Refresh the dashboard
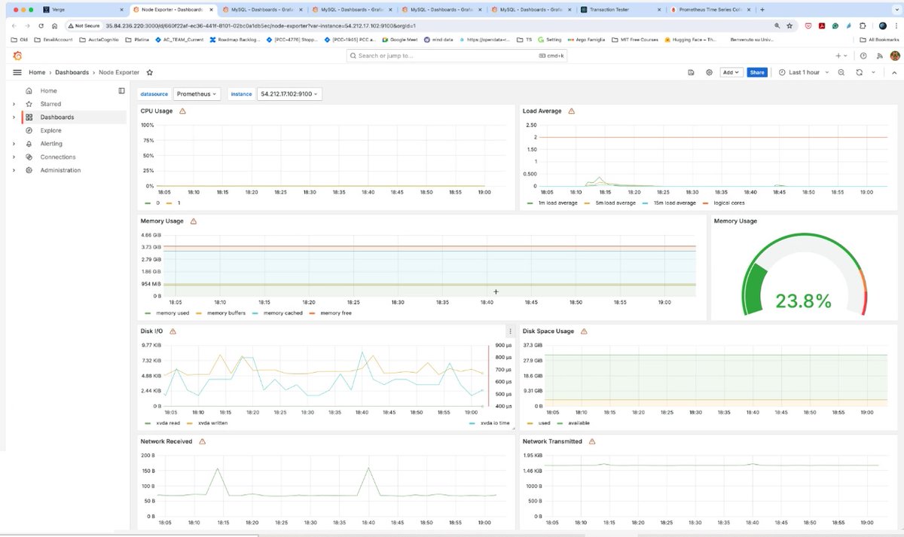The image size is (904, 537). click(x=860, y=72)
